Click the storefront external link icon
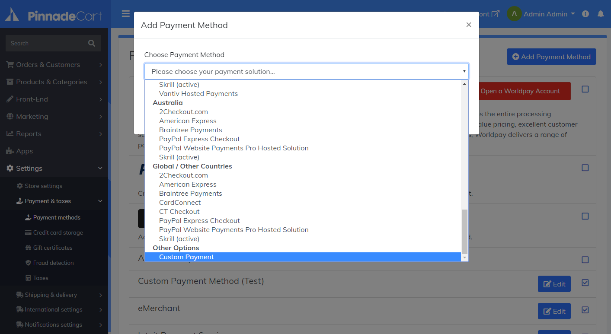This screenshot has width=611, height=334. [x=496, y=14]
